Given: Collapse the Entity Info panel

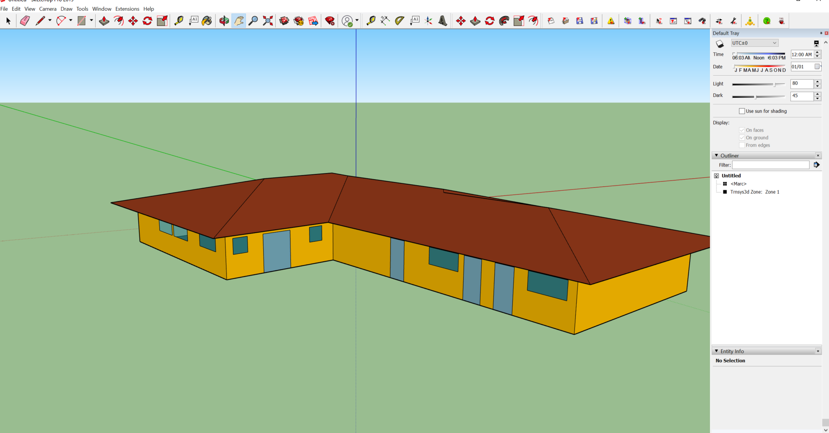Looking at the screenshot, I should [x=716, y=351].
